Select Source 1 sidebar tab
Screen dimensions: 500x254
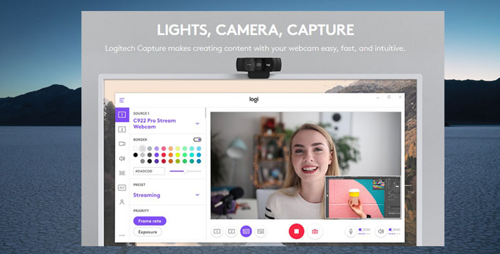(x=122, y=115)
